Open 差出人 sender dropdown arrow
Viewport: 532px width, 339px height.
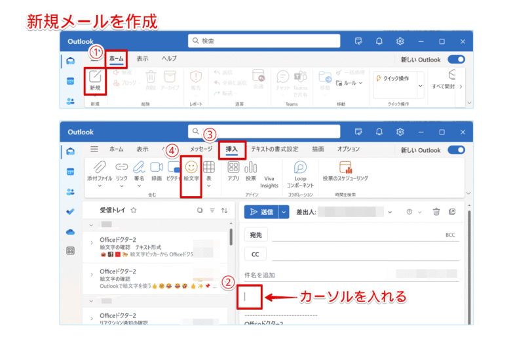pyautogui.click(x=390, y=212)
